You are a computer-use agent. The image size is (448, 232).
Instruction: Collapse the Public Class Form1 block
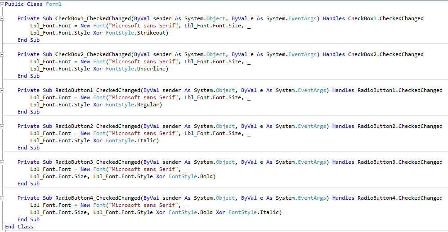pos(2,4)
